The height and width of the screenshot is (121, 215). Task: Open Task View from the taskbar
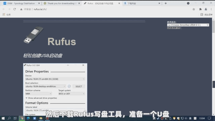(15, 118)
